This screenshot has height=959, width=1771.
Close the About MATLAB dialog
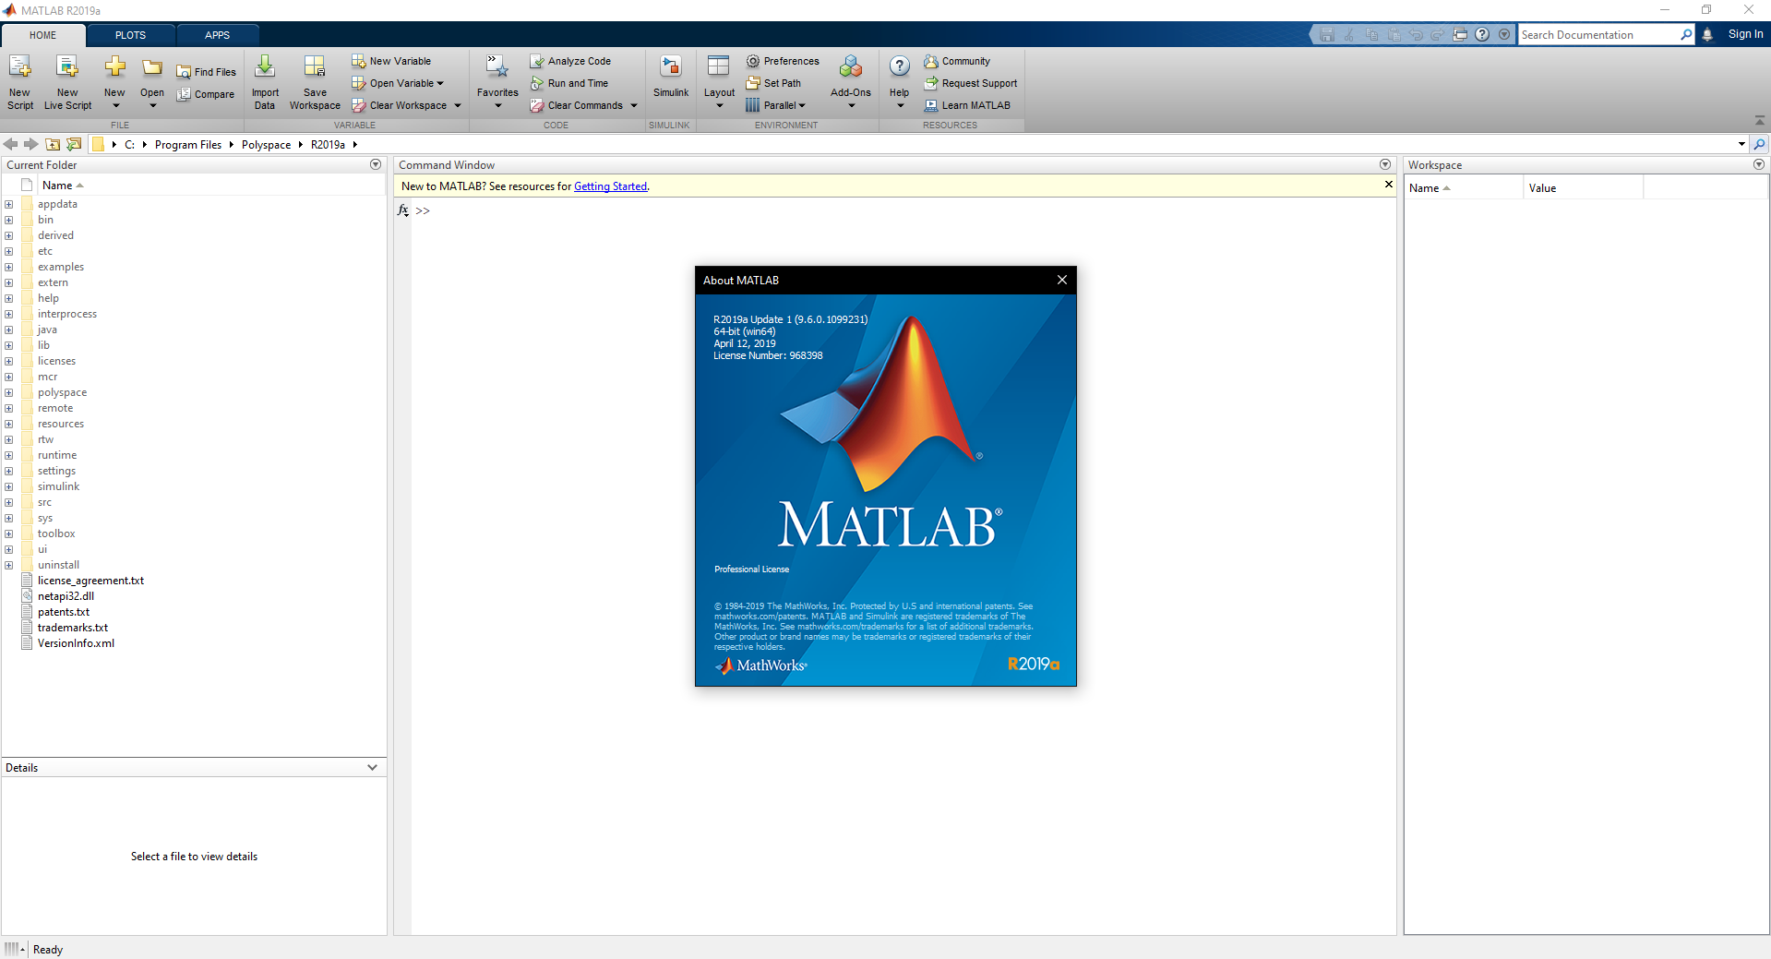coord(1061,280)
